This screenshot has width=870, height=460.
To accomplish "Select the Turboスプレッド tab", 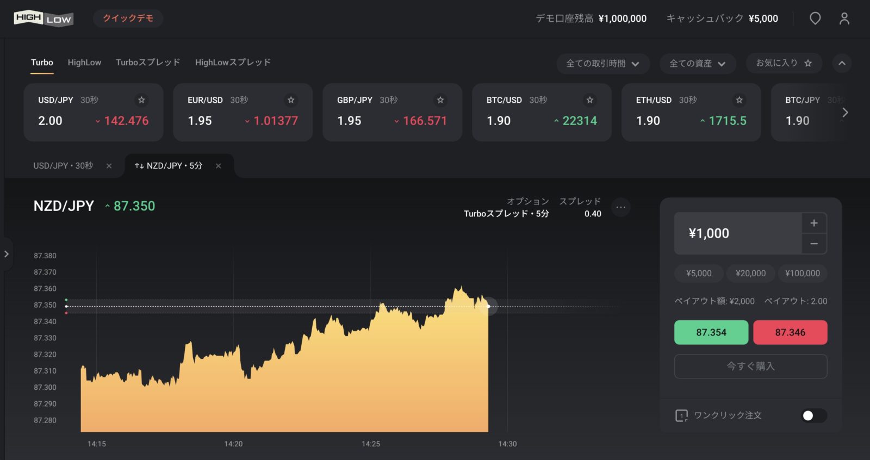I will click(x=148, y=63).
